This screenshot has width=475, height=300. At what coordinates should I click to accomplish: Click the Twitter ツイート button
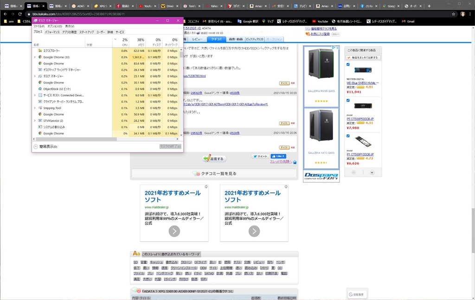pyautogui.click(x=260, y=156)
